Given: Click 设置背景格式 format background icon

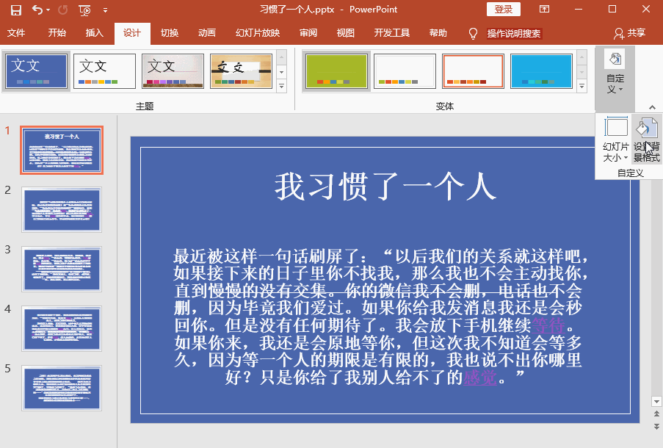Looking at the screenshot, I should point(647,140).
